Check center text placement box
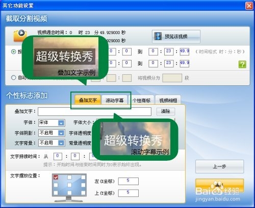Image resolution: width=255 pixels, height=208 pixels. point(69,185)
